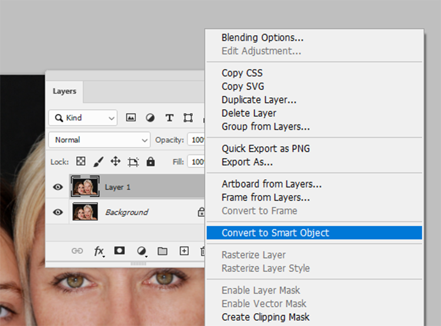The height and width of the screenshot is (326, 441).
Task: Choose Artboard from Layers menu item
Action: click(x=272, y=184)
